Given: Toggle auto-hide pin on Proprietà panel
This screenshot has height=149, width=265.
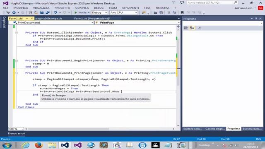Looking at the screenshot, I should point(256,19).
